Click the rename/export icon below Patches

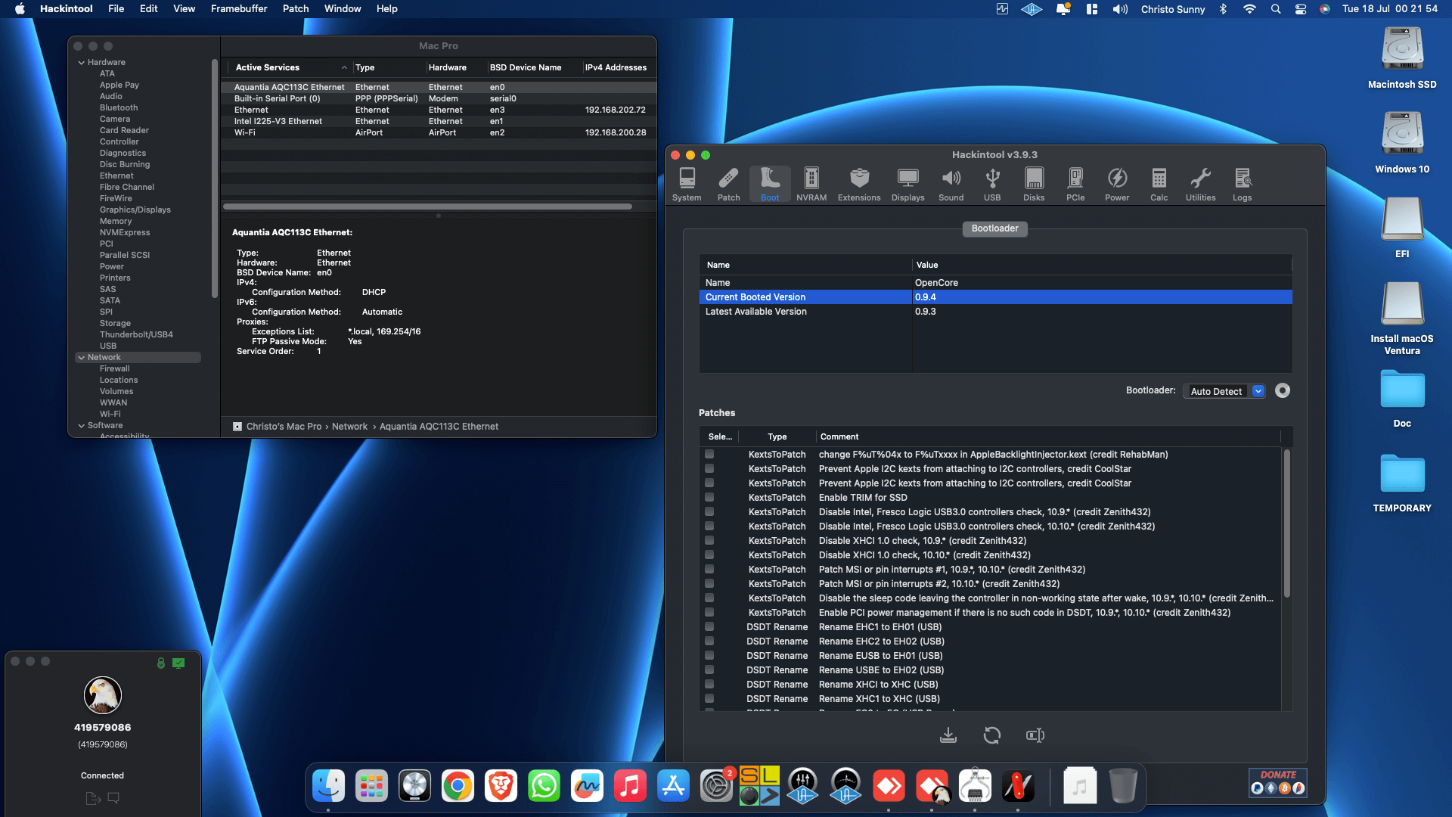coord(1035,735)
